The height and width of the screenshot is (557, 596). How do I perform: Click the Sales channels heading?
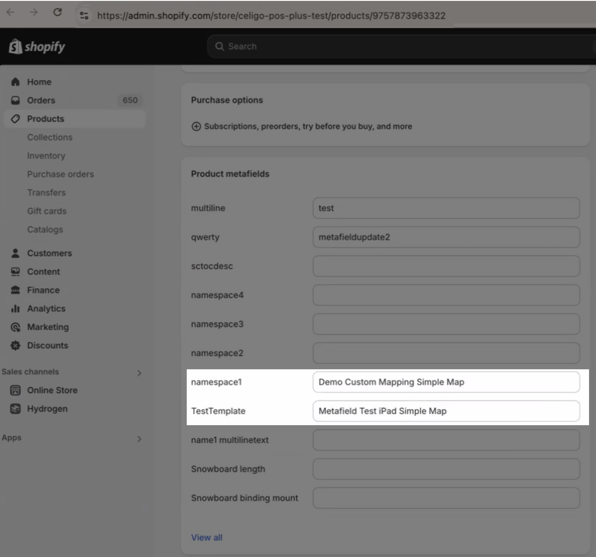tap(30, 372)
